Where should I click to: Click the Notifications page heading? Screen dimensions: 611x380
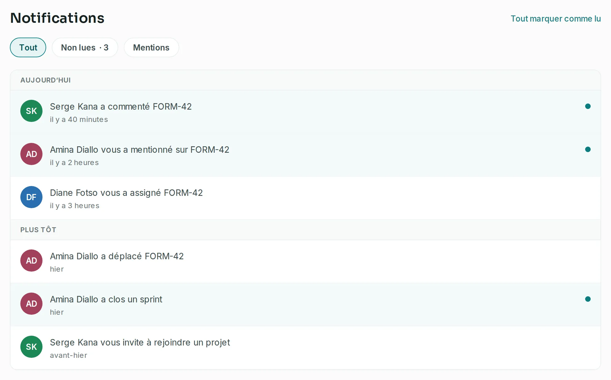[57, 18]
